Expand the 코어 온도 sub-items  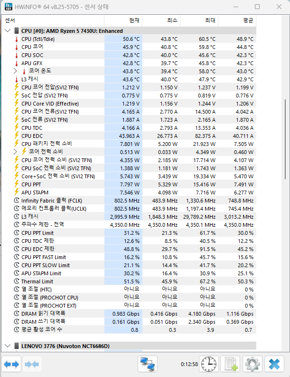15,71
